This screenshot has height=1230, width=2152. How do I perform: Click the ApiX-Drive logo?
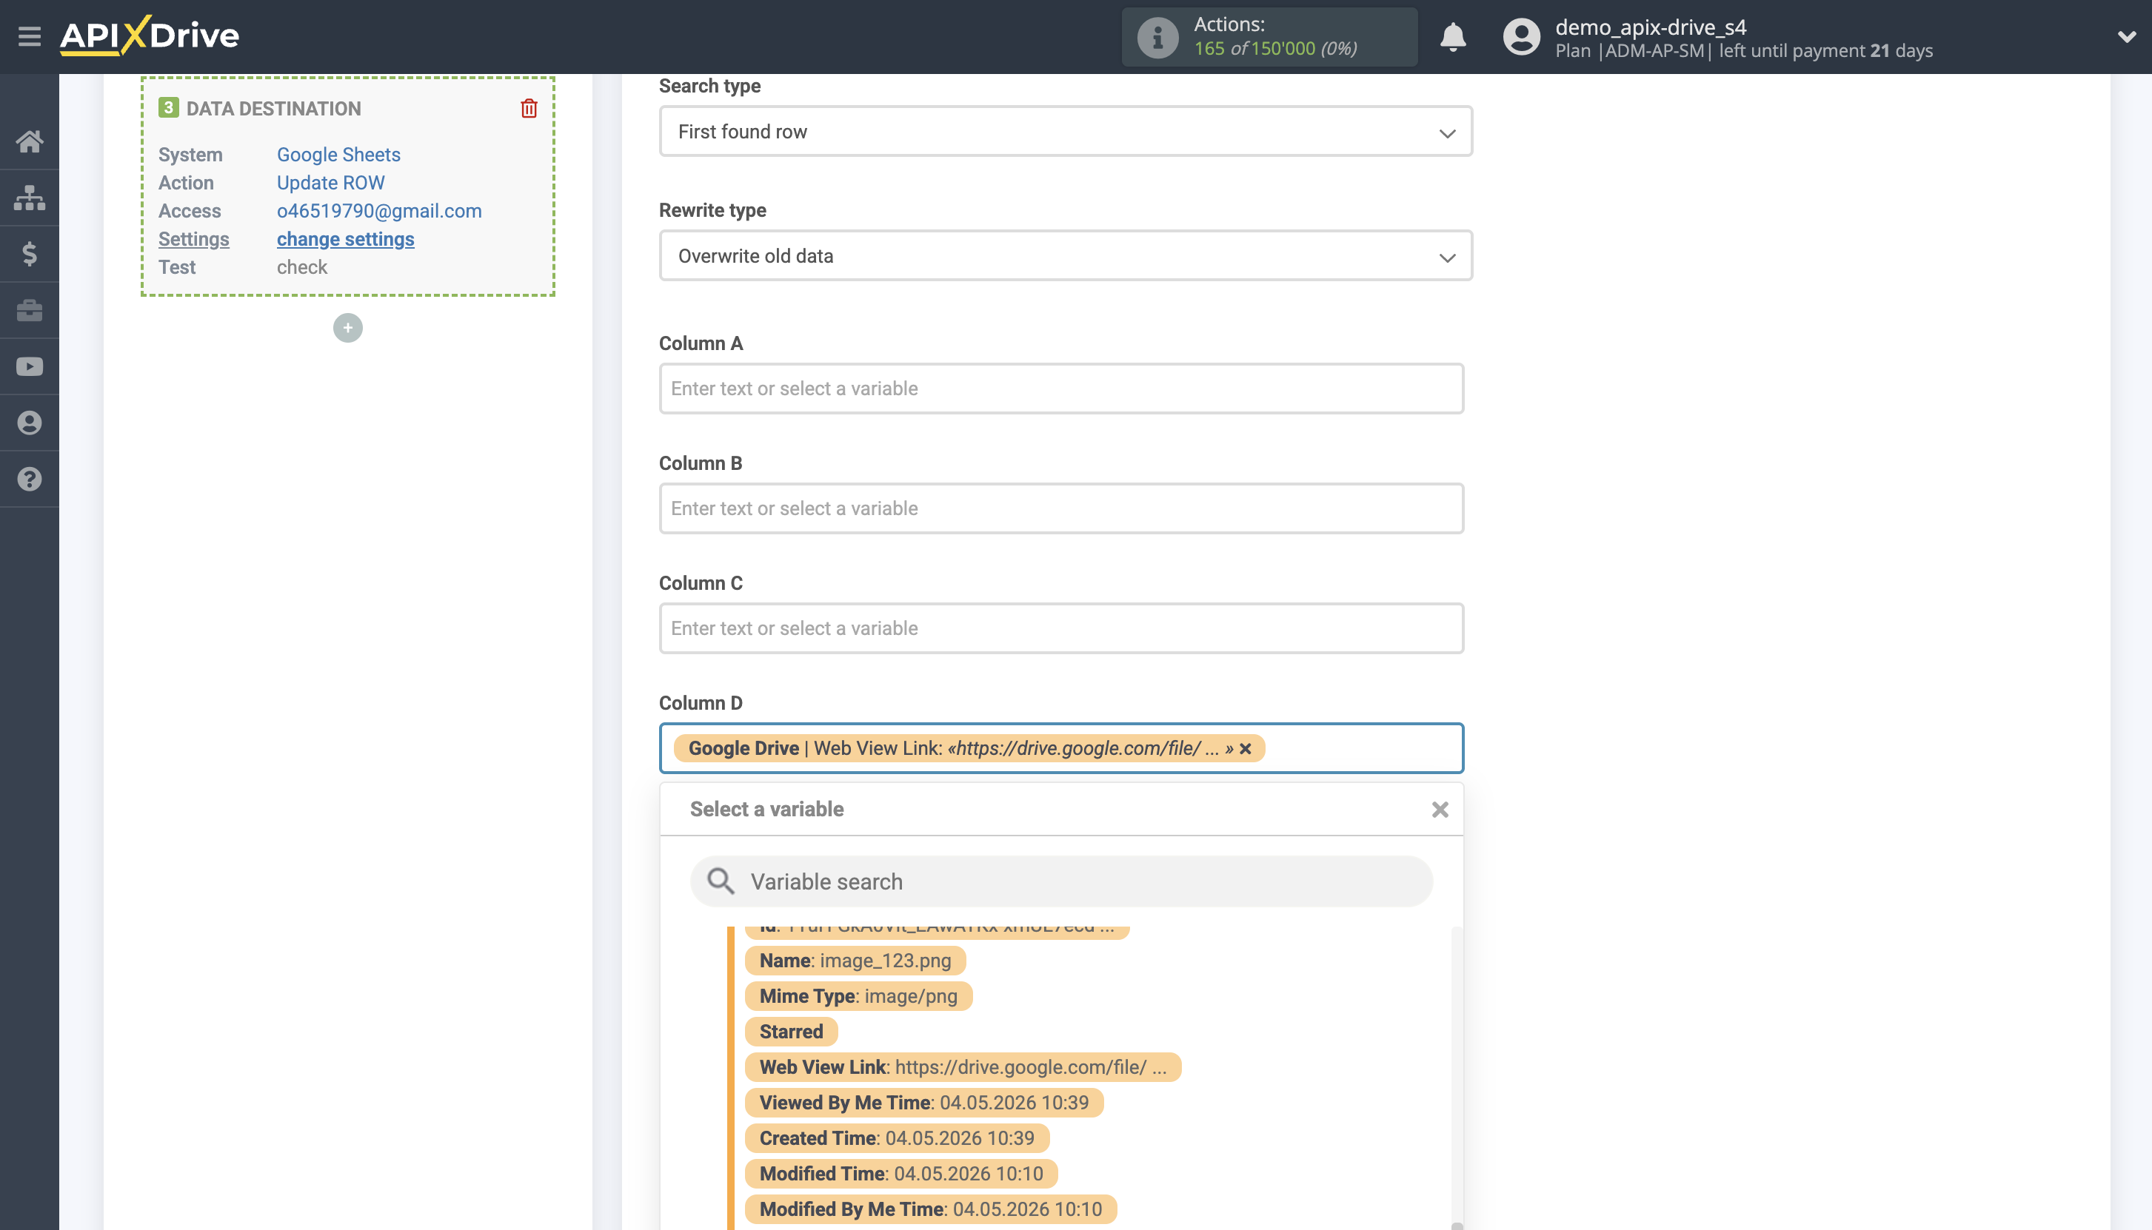coord(150,36)
